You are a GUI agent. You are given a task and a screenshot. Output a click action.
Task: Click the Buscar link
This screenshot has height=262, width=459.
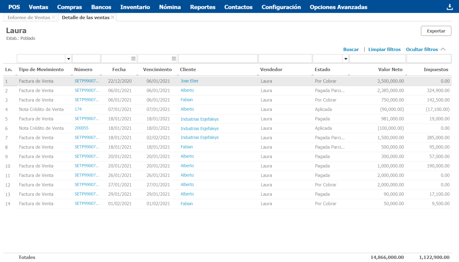(351, 50)
